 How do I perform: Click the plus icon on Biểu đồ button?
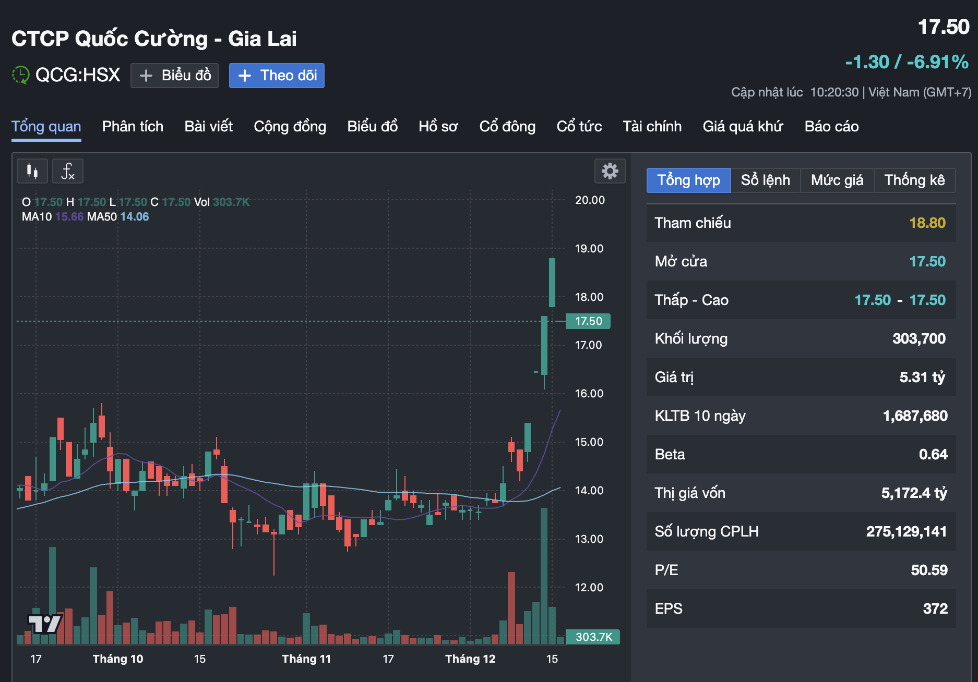[x=146, y=76]
